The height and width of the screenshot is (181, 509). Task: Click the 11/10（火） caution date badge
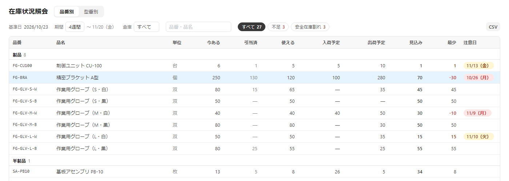[x=478, y=137]
